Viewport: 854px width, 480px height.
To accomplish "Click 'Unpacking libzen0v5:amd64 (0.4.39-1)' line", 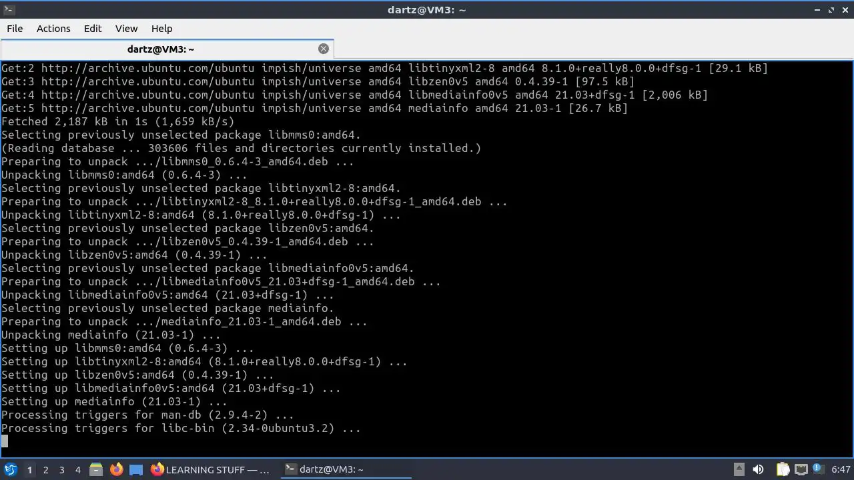I will (x=134, y=255).
